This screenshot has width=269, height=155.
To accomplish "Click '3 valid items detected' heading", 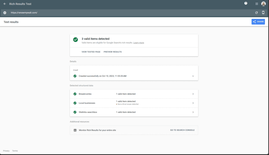I will 95,39.
